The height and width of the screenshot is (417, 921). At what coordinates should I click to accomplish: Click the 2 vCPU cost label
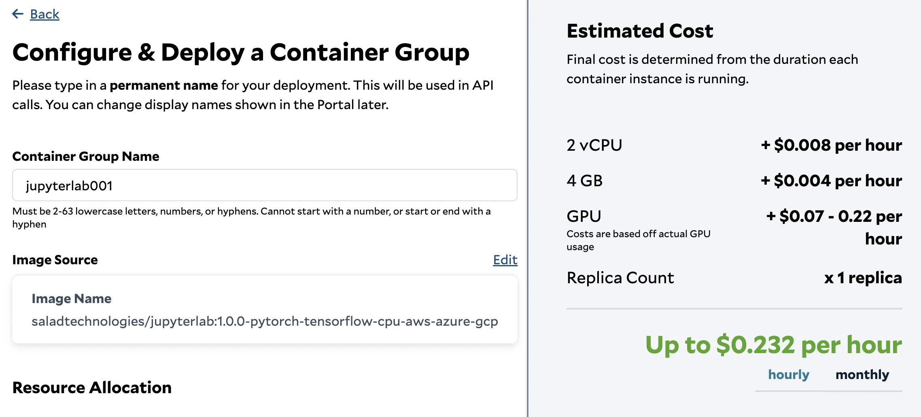[x=594, y=145]
